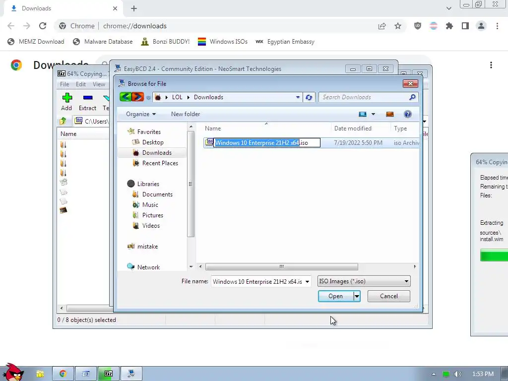The height and width of the screenshot is (381, 508).
Task: Open Chrome extensions puzzle icon
Action: pyautogui.click(x=449, y=26)
